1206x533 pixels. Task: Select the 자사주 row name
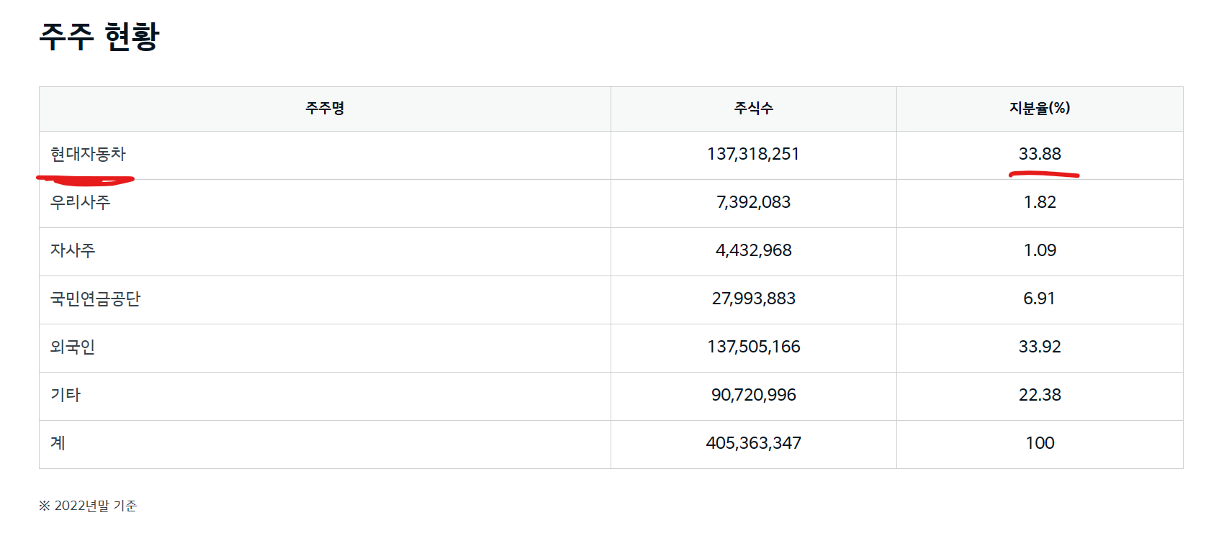pyautogui.click(x=73, y=250)
